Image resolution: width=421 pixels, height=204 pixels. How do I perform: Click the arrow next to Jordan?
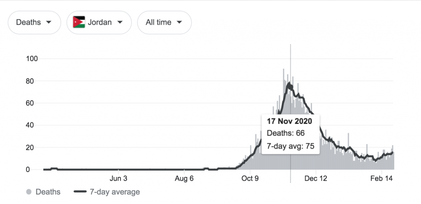(x=120, y=22)
